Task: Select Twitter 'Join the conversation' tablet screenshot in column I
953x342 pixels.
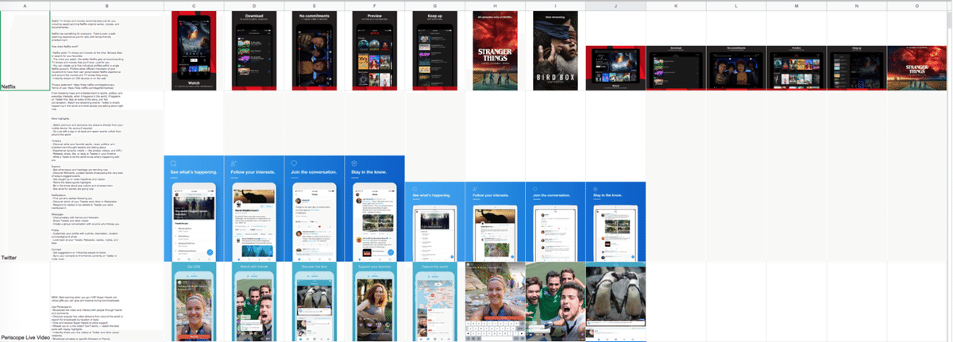Action: 555,221
